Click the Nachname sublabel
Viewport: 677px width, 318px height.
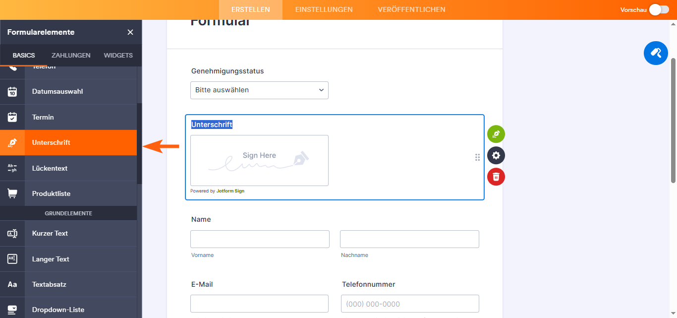tap(354, 255)
